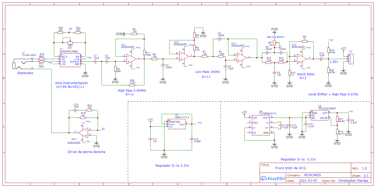Select the U3.1 op-amp triangle symbol
The image size is (376, 188).
pyautogui.click(x=242, y=58)
